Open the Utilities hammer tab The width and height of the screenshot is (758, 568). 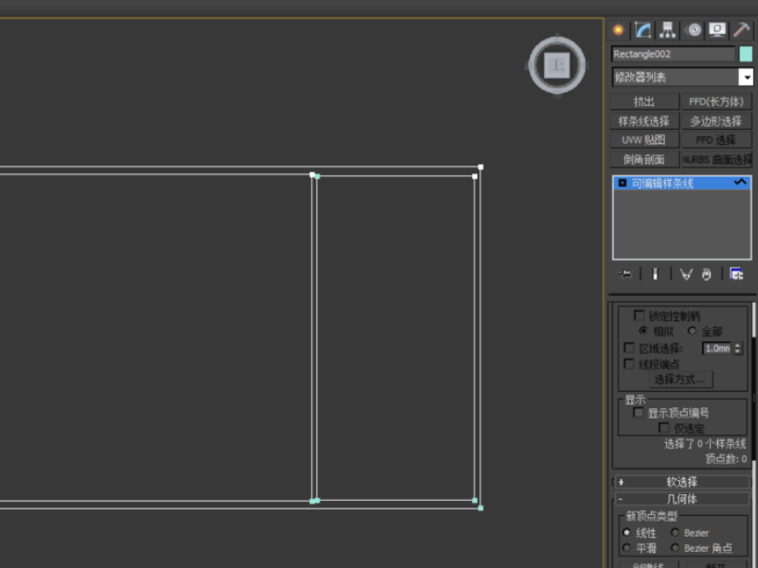click(741, 30)
